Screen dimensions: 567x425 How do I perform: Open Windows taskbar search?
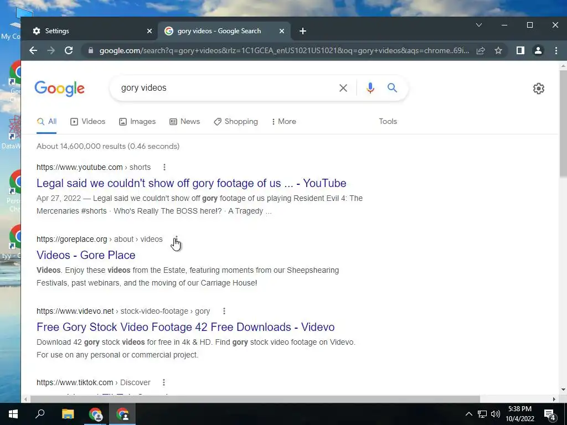tap(40, 414)
